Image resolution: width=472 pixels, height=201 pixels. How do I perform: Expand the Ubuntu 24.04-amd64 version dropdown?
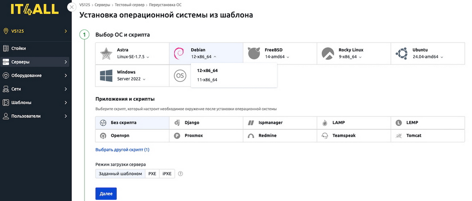(428, 57)
